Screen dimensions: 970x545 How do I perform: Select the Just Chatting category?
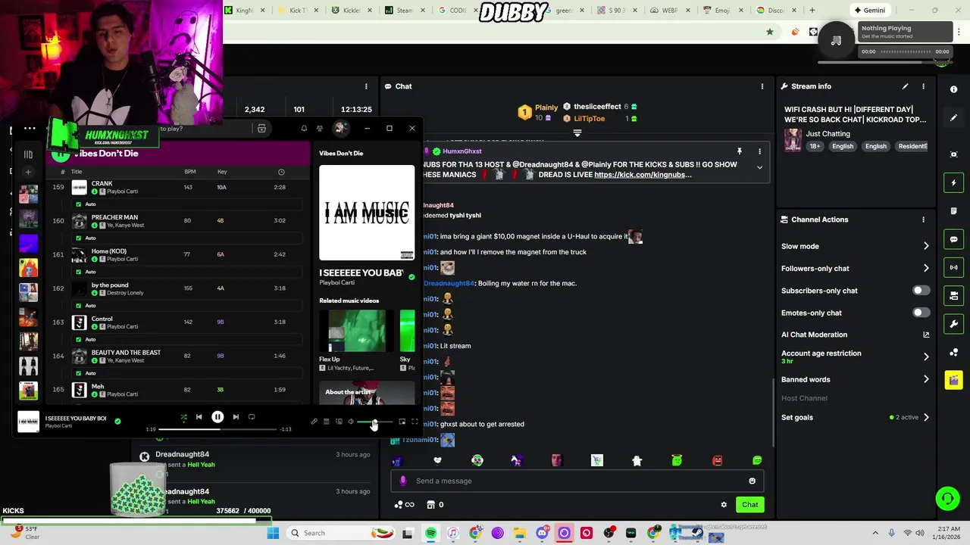pyautogui.click(x=828, y=134)
